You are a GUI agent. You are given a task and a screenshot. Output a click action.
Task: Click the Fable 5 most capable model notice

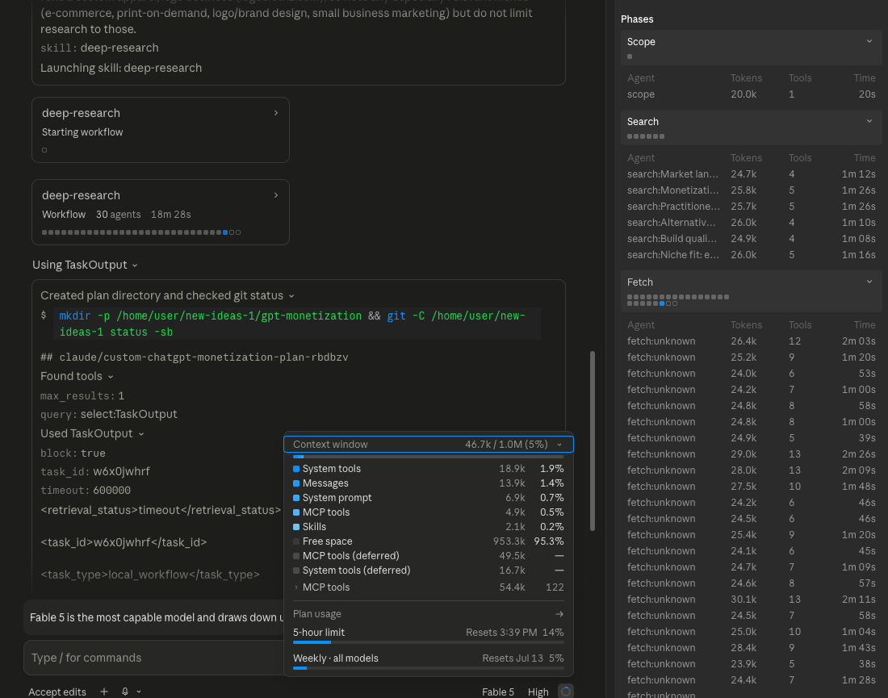pyautogui.click(x=153, y=617)
